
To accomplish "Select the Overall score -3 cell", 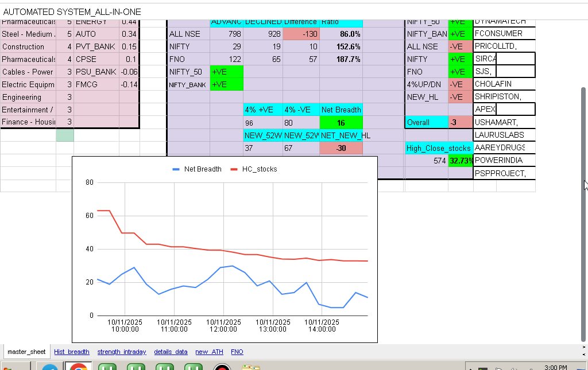I will point(461,122).
